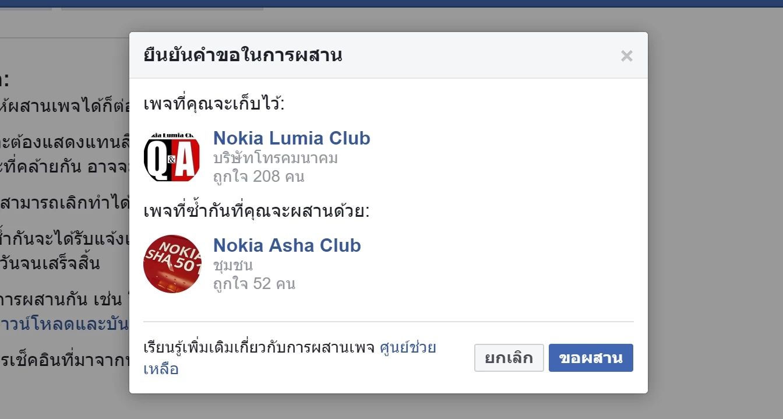The width and height of the screenshot is (783, 419).
Task: Click the เพจที่ซ้ำกันที่คุณจะผสานด้วย heading
Action: tap(257, 210)
